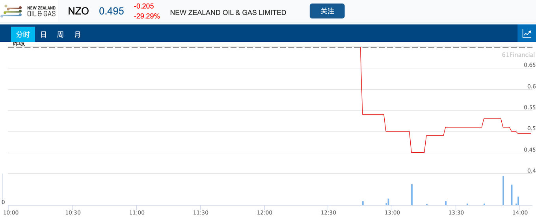Click the first volume bar after 12:30
536x220 pixels.
(x=363, y=203)
